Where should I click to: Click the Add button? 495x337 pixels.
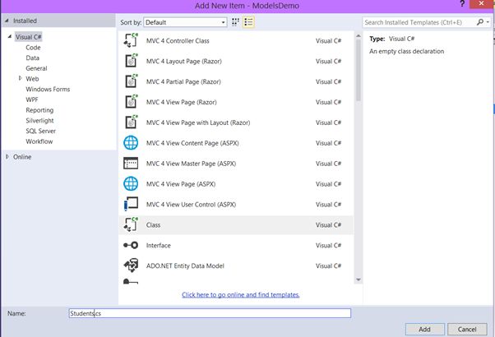(424, 329)
